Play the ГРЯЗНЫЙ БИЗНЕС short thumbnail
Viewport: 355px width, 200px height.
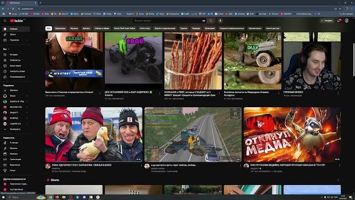pyautogui.click(x=312, y=61)
